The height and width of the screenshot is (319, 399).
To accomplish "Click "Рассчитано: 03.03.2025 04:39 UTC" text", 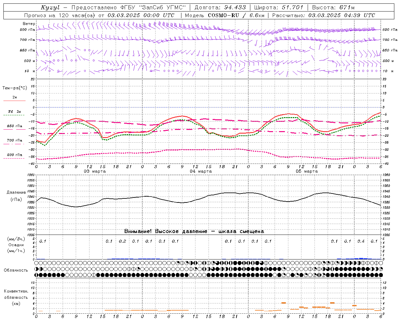I will 324,15.
